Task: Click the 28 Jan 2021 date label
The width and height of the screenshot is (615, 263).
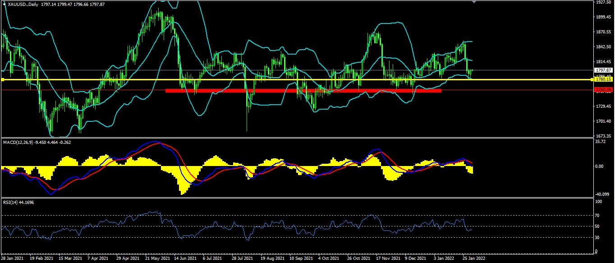Action: pyautogui.click(x=12, y=258)
